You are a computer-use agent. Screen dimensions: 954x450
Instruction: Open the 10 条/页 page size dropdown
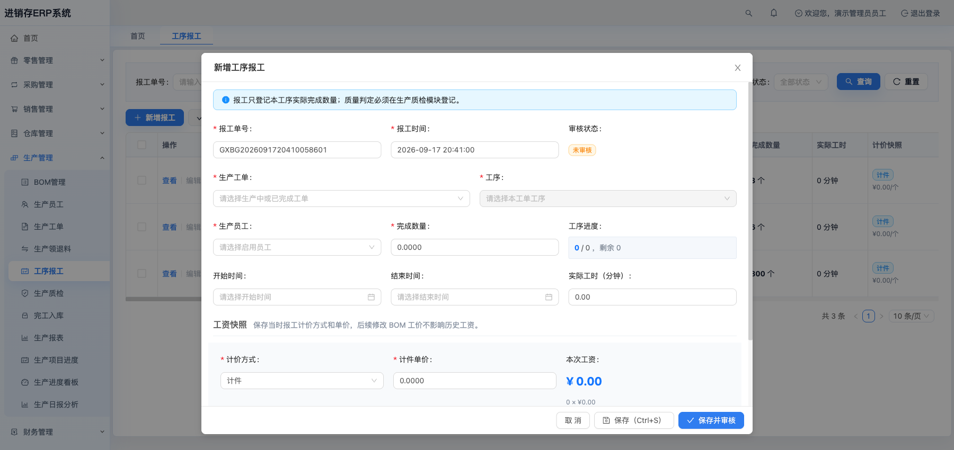point(912,316)
